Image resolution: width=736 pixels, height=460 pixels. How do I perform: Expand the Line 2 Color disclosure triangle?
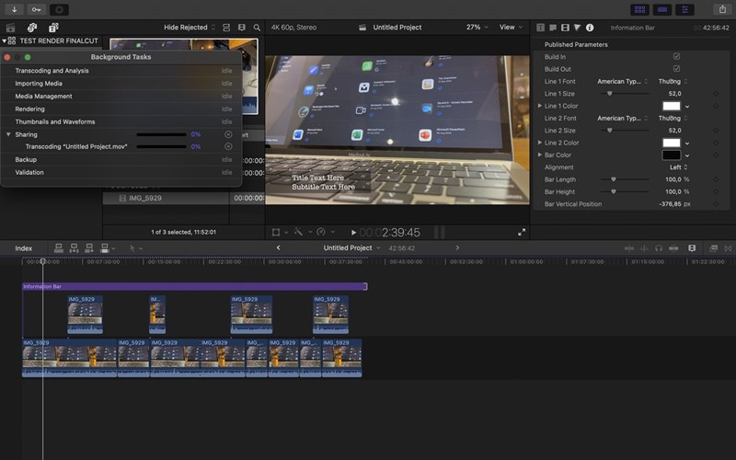(540, 143)
